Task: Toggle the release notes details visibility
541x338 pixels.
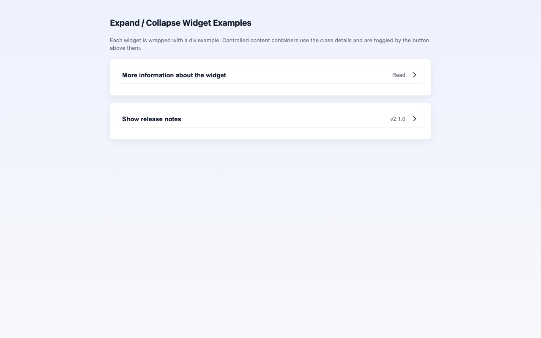Action: pyautogui.click(x=270, y=119)
